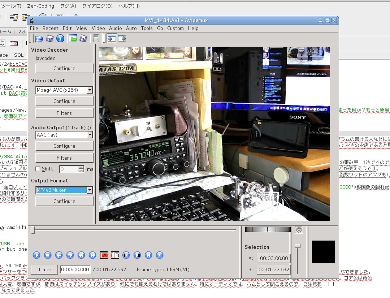
Task: Set selection marker B
Action: [115, 255]
